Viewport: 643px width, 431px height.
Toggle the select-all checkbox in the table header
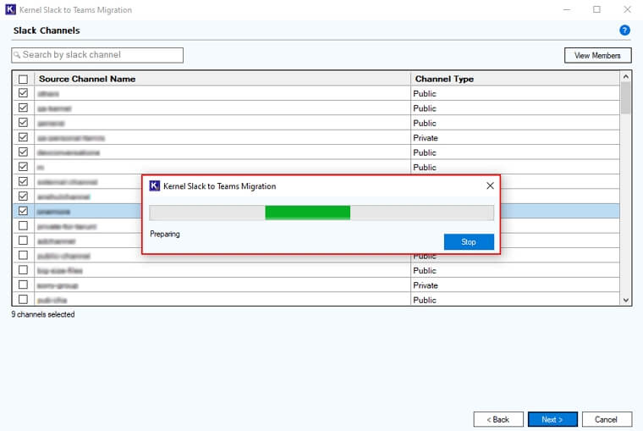point(24,79)
